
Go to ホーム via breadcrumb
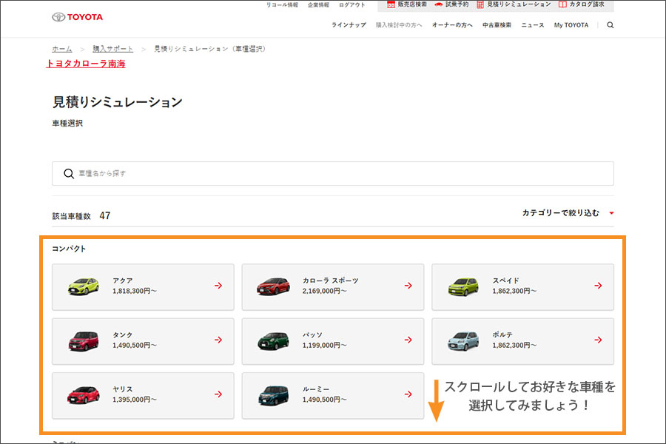[x=62, y=49]
